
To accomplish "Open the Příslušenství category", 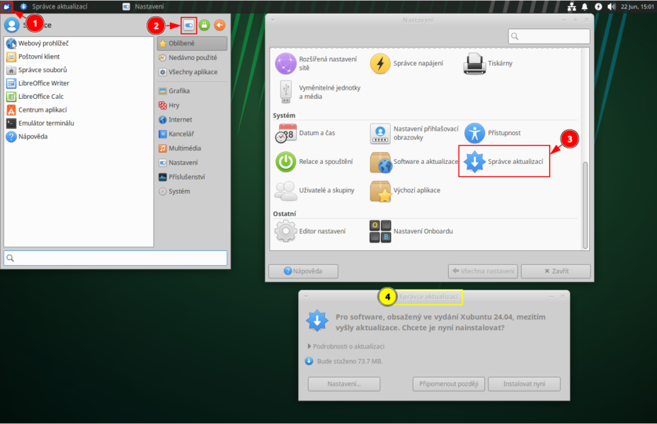I will 193,177.
